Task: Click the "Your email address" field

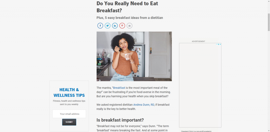Action: point(69,114)
